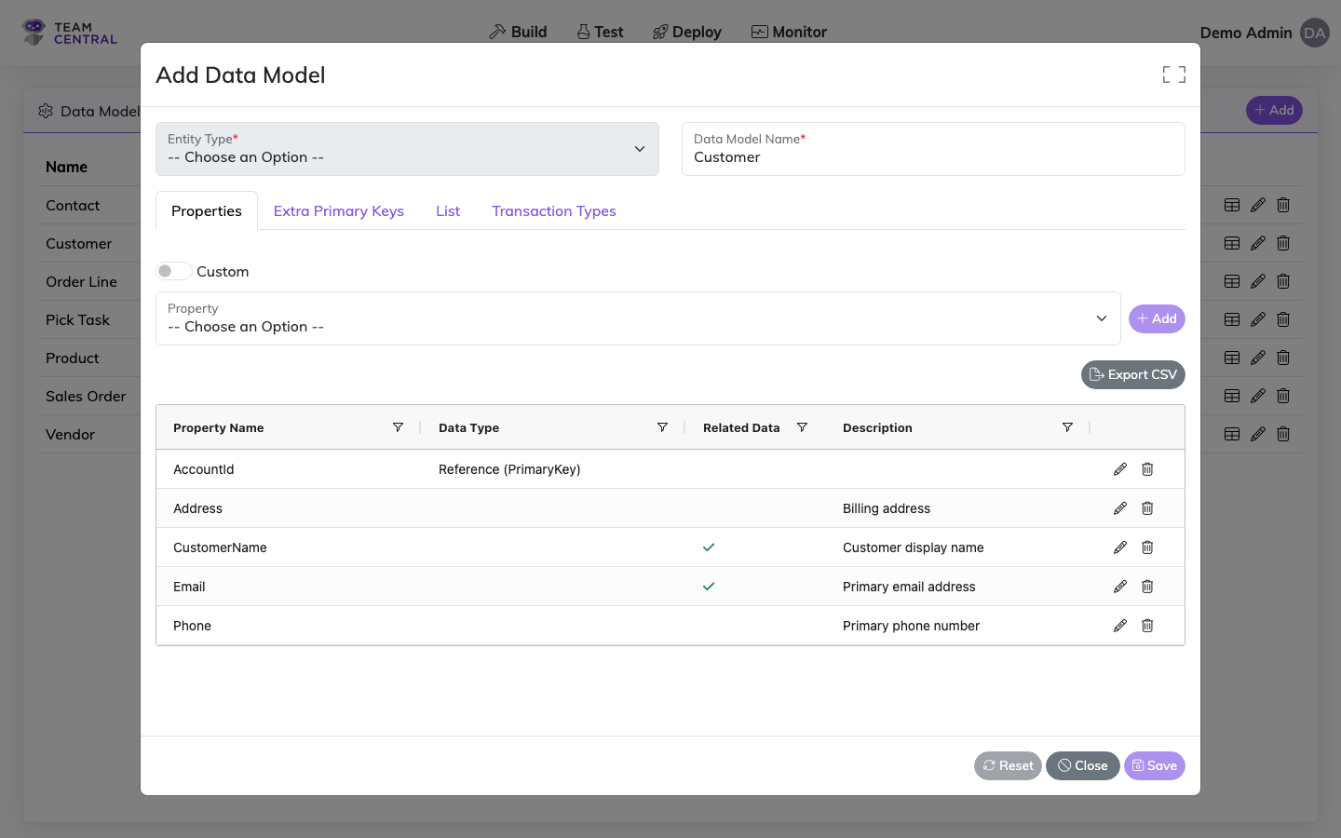This screenshot has width=1341, height=838.
Task: Edit the AccountId property row
Action: pos(1120,469)
